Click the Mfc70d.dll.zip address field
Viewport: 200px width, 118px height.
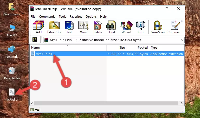point(114,40)
